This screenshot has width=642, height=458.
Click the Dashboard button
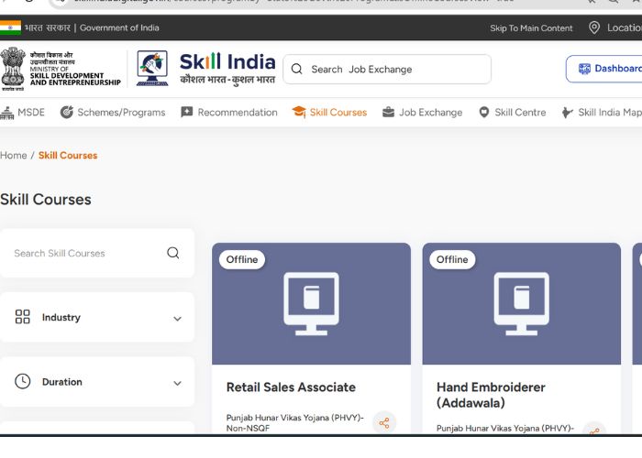(604, 69)
